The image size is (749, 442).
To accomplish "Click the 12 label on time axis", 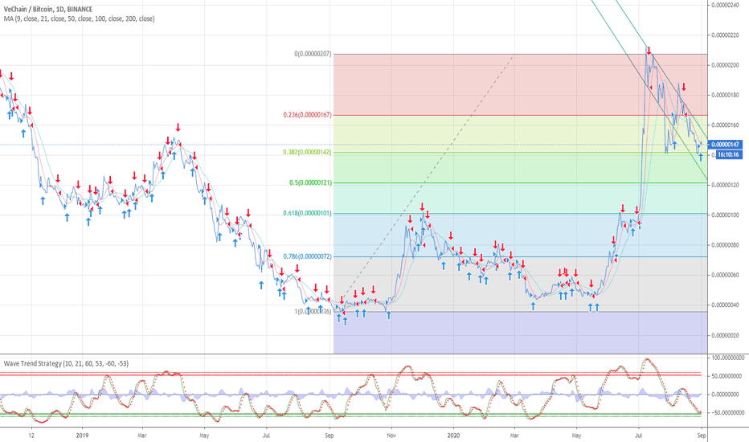I will point(31,436).
